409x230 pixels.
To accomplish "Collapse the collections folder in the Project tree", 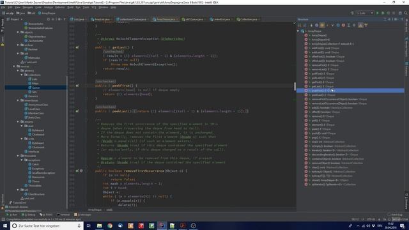I will 22,75.
